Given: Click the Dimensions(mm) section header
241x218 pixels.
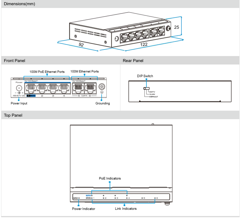Looking at the screenshot, I should point(19,4).
